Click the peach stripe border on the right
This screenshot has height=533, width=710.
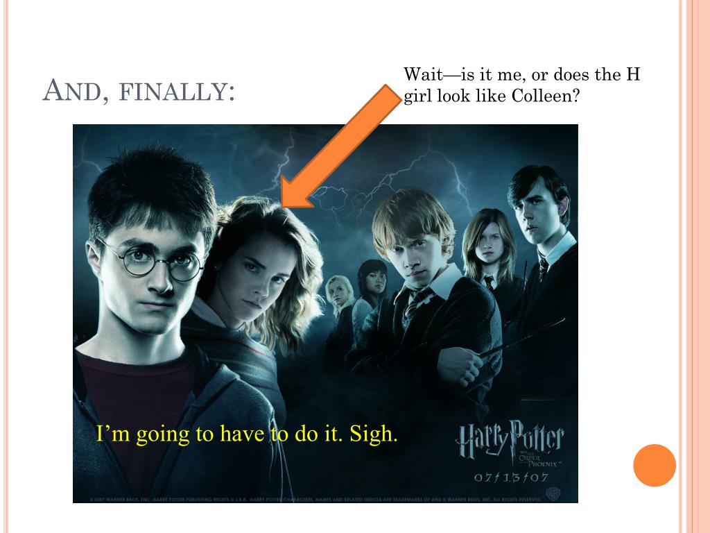pos(695,266)
